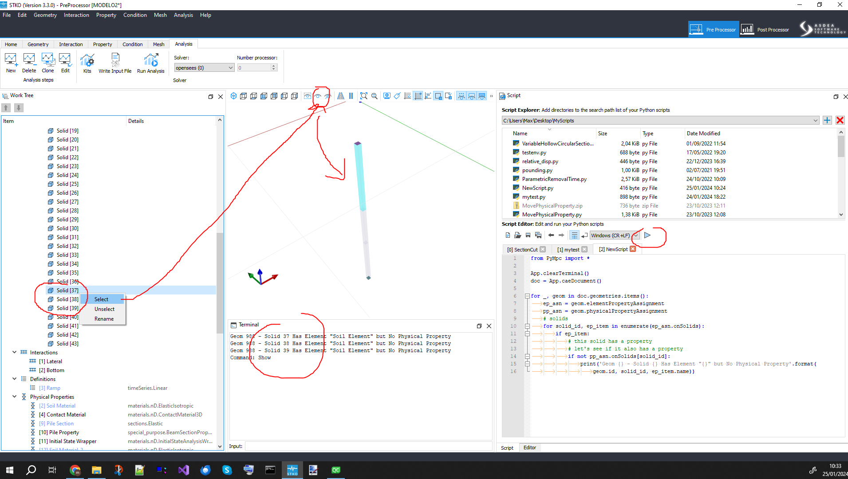Click the Hide selected crossed-eye icon
This screenshot has height=479, width=848.
click(x=328, y=96)
